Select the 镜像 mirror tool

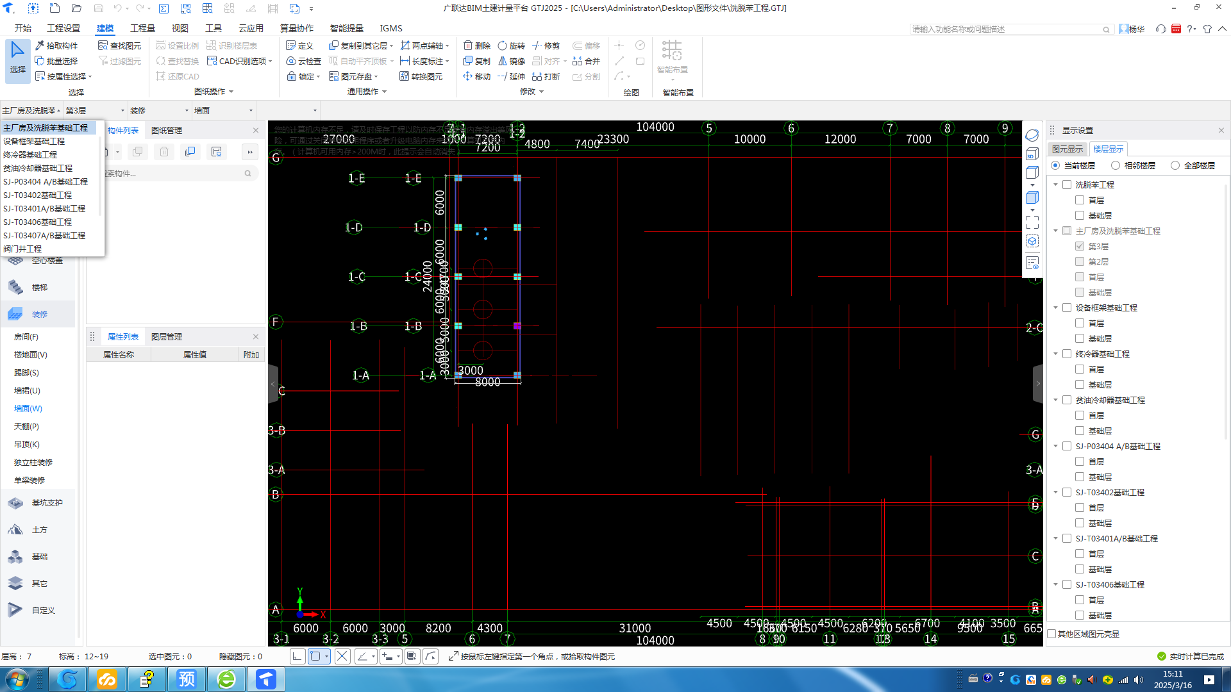tap(512, 61)
